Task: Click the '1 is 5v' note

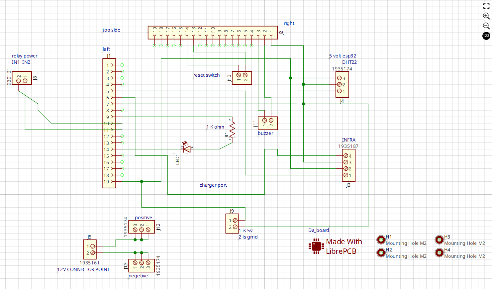Action: pyautogui.click(x=246, y=231)
